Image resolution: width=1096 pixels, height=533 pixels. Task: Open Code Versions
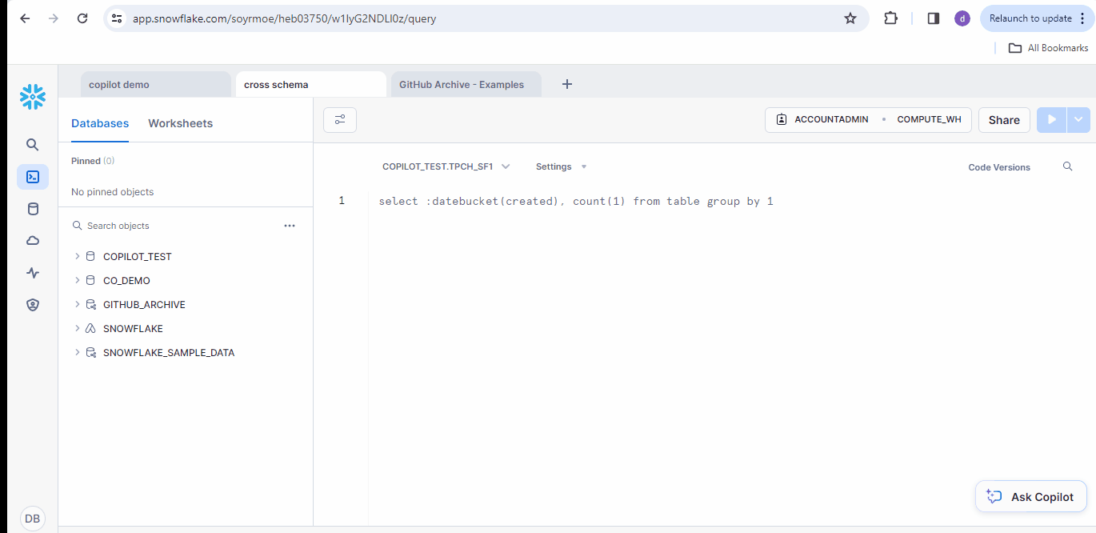tap(999, 167)
